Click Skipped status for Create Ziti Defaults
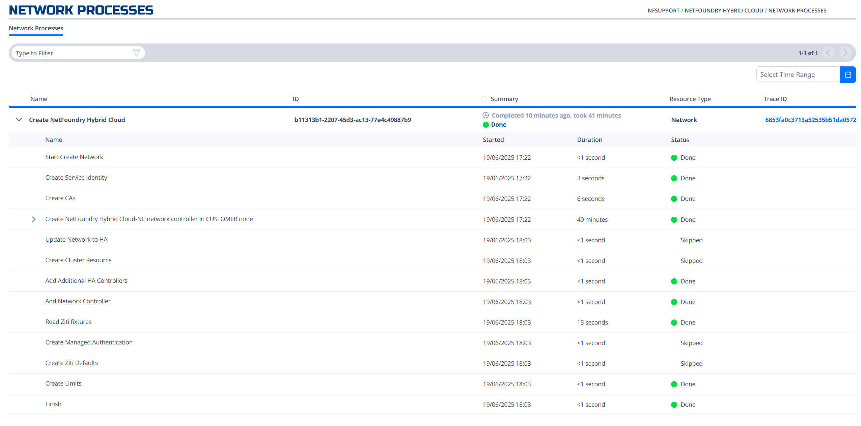This screenshot has height=426, width=861. click(691, 364)
